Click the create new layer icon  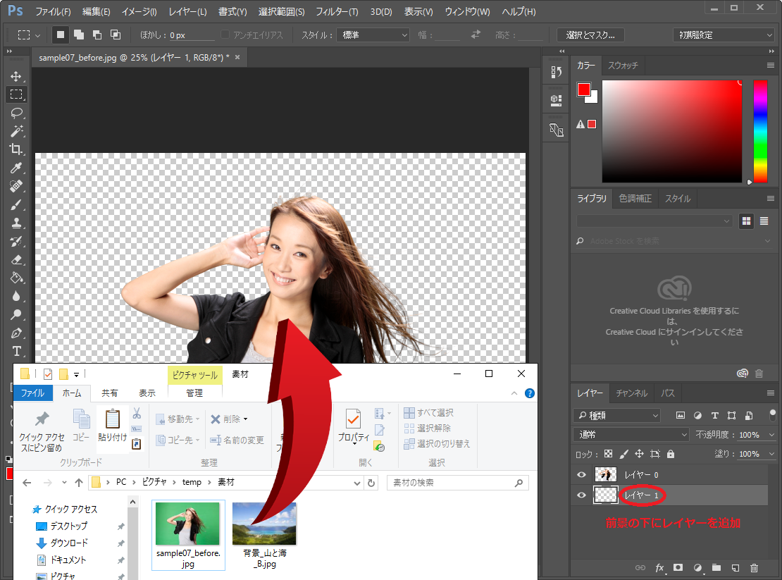(x=735, y=567)
